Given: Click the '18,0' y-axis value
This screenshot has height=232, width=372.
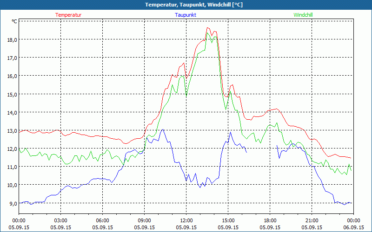Looking at the screenshot, I should pos(13,39).
